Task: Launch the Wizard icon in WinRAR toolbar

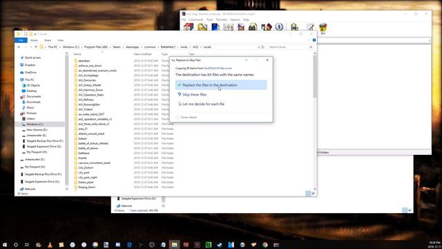Action: (267, 27)
